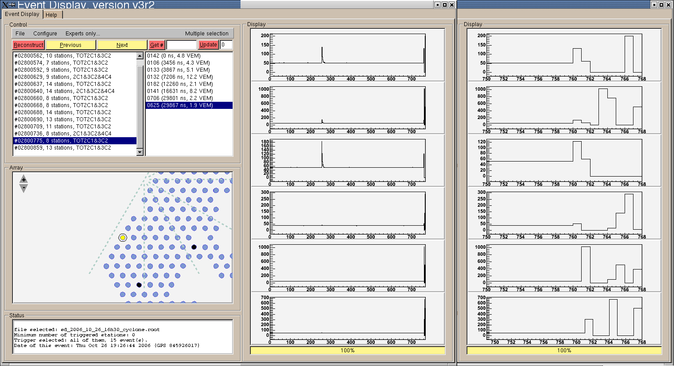The image size is (676, 366).
Task: Focus the event number field beside Get #
Action: tap(181, 45)
